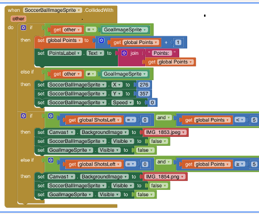Click mutator gear on first if block
This screenshot has height=214, width=259.
[23, 28]
